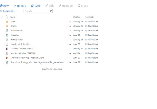Open ellipsis menu for How to use Estimator

tap(70, 44)
